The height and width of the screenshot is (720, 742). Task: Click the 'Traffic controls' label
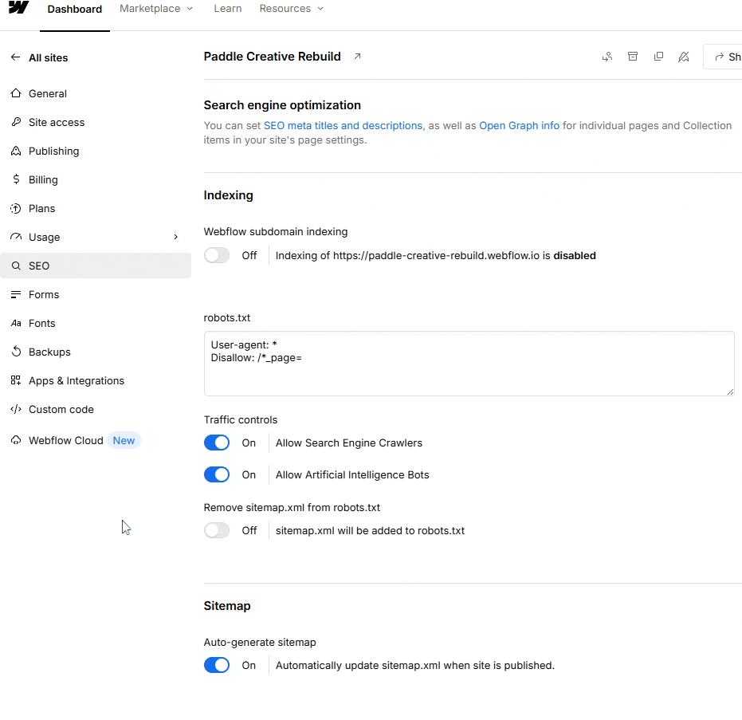pyautogui.click(x=241, y=420)
